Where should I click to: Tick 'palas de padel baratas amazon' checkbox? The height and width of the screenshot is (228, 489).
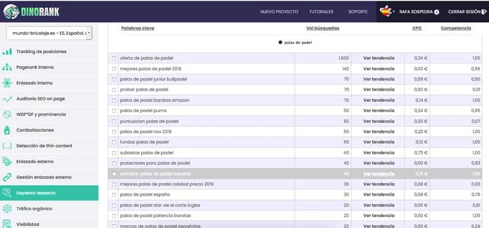(114, 101)
